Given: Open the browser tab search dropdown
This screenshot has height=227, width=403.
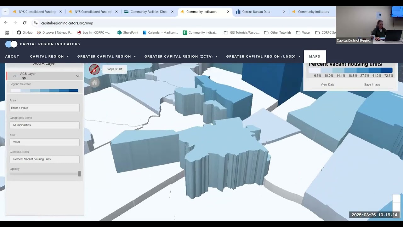Looking at the screenshot, I should [x=5, y=12].
